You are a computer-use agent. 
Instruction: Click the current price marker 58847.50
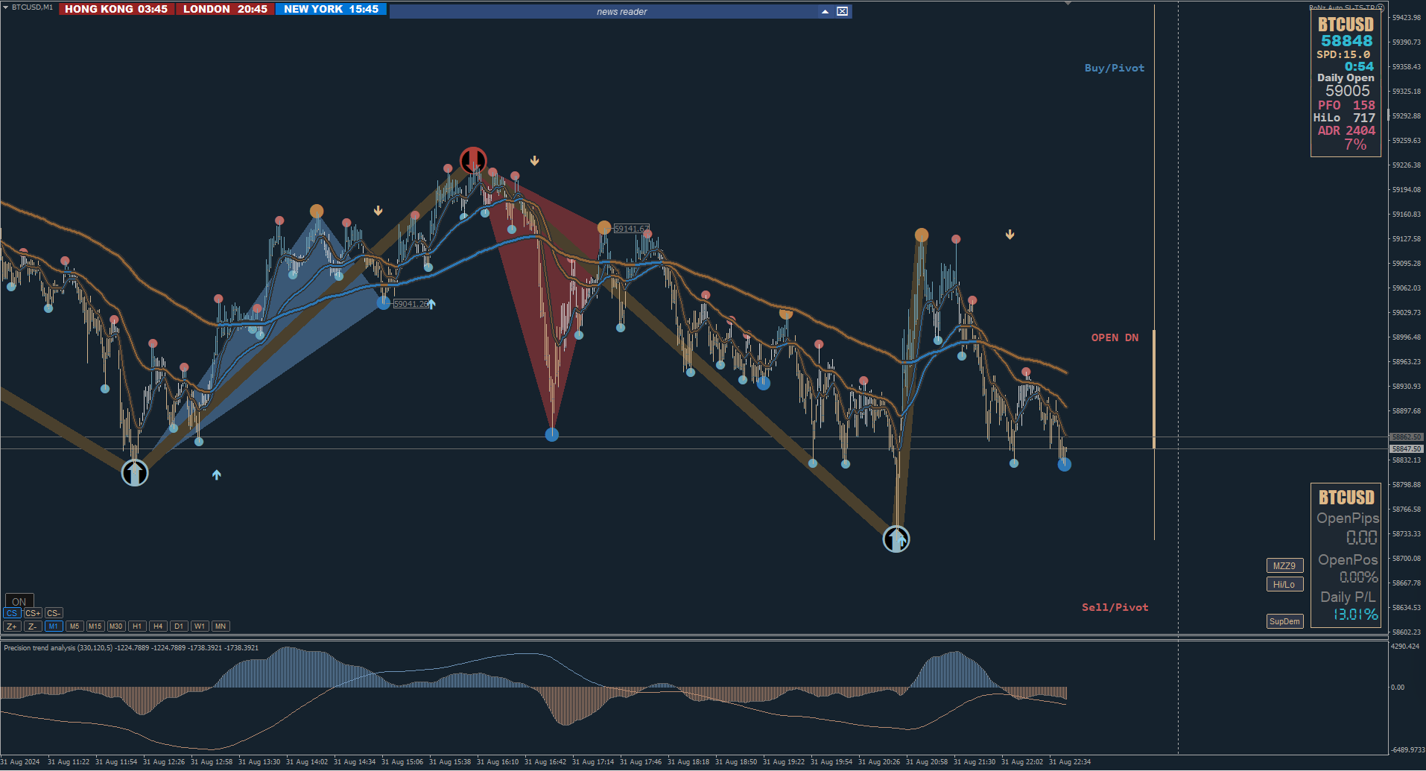point(1407,449)
